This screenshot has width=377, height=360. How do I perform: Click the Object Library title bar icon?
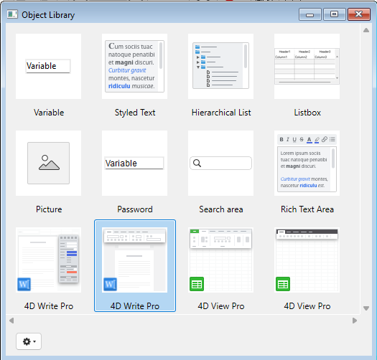tap(12, 14)
